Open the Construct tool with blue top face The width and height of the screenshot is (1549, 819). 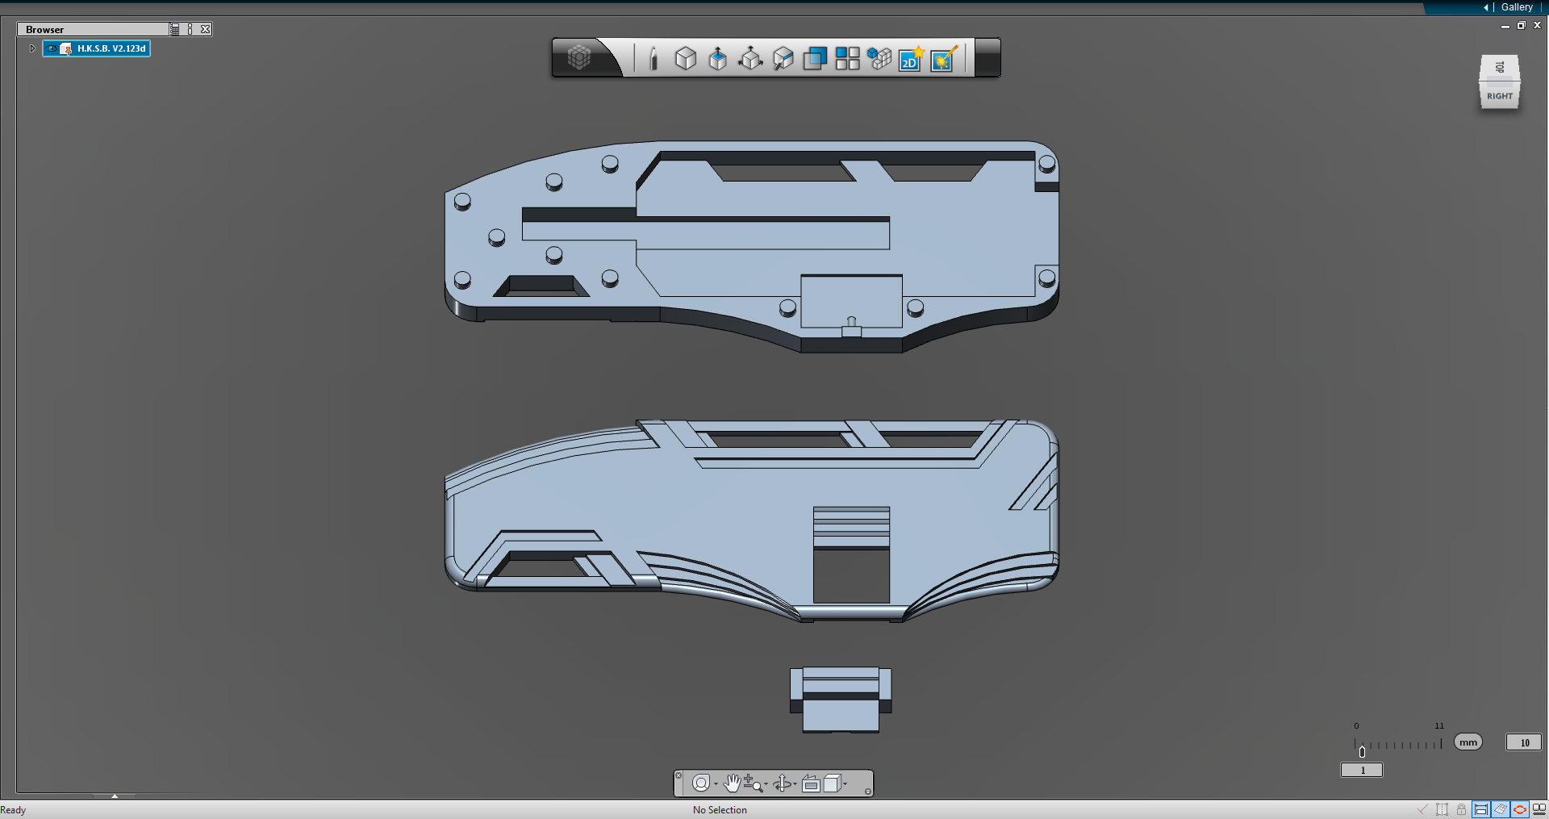click(718, 58)
